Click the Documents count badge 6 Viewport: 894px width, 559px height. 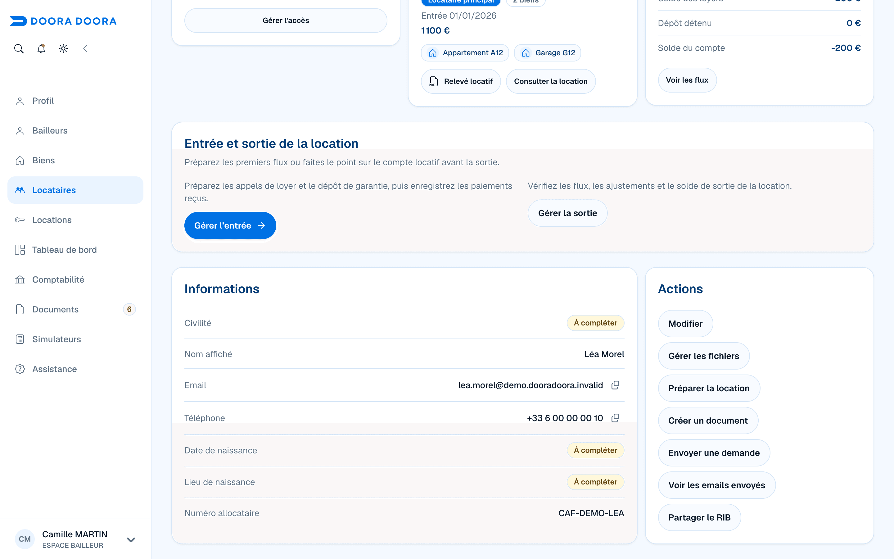[129, 309]
